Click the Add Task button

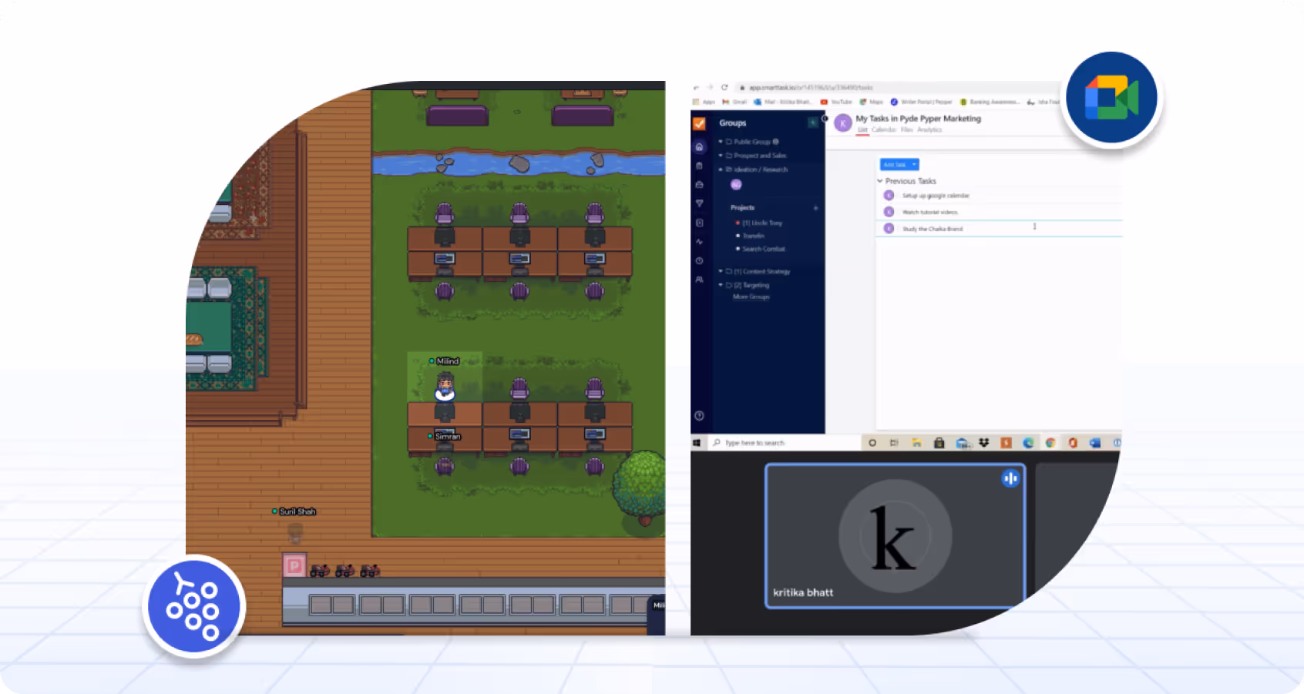point(895,165)
